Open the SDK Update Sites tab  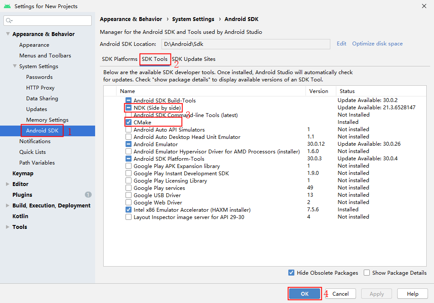tap(194, 59)
